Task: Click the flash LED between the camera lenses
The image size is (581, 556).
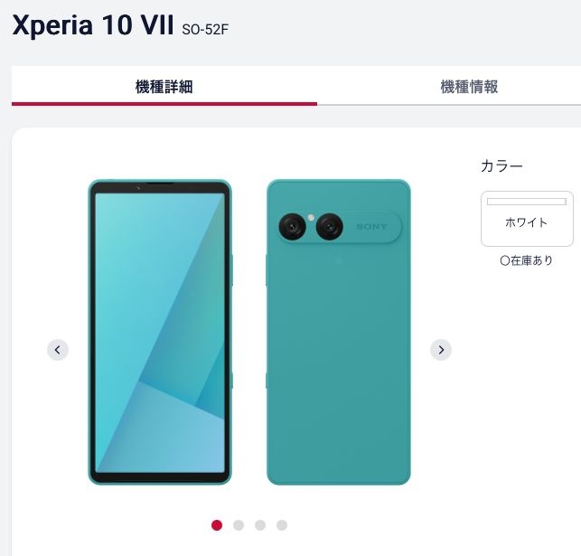Action: pyautogui.click(x=311, y=218)
